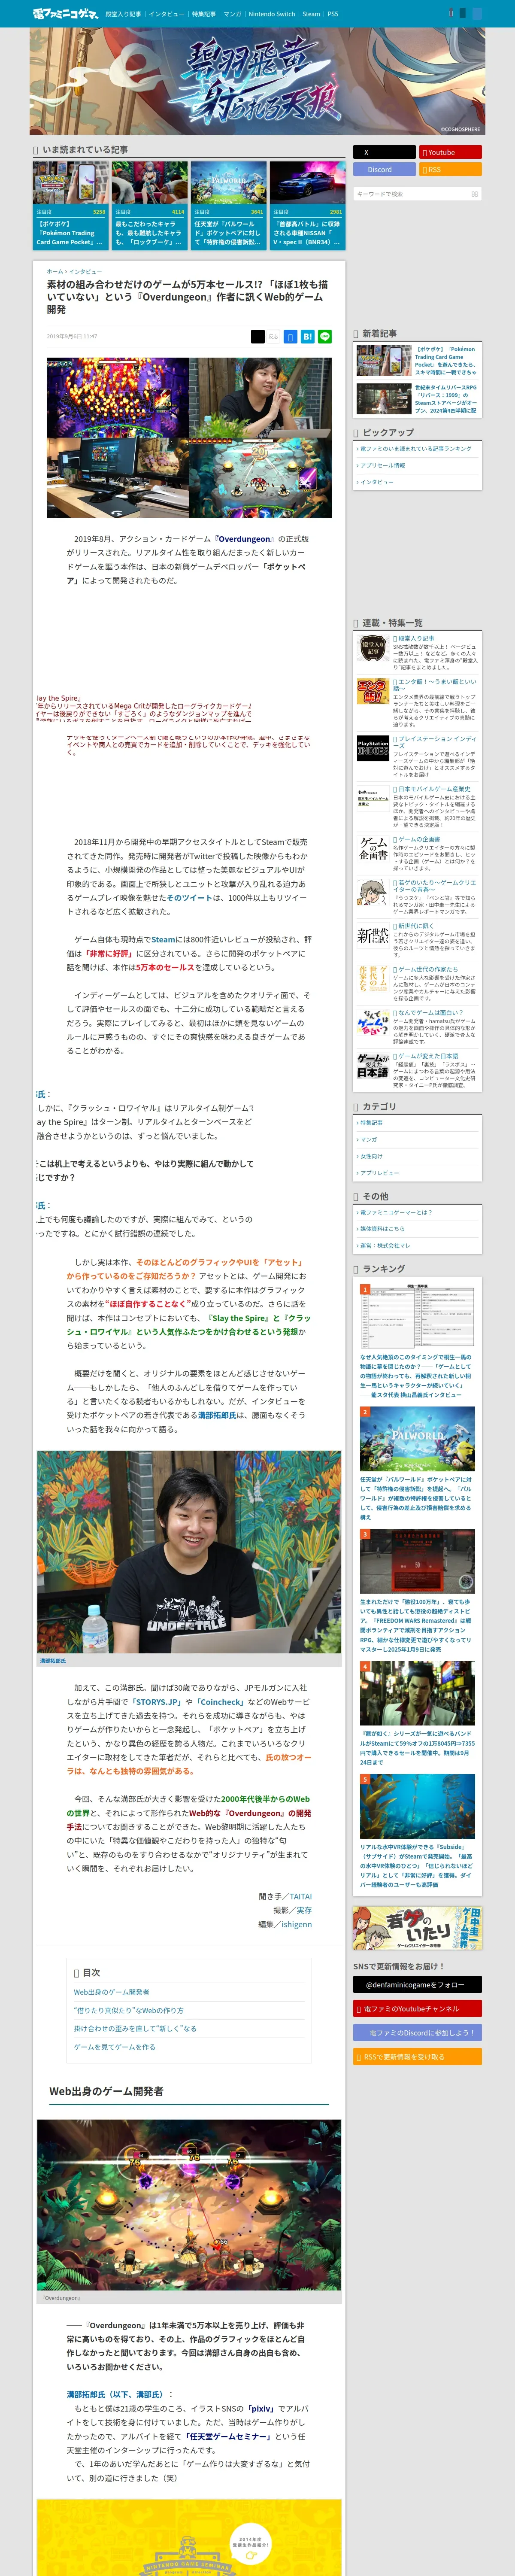Open the リバース：1999 new article
The height and width of the screenshot is (2576, 515).
(417, 399)
